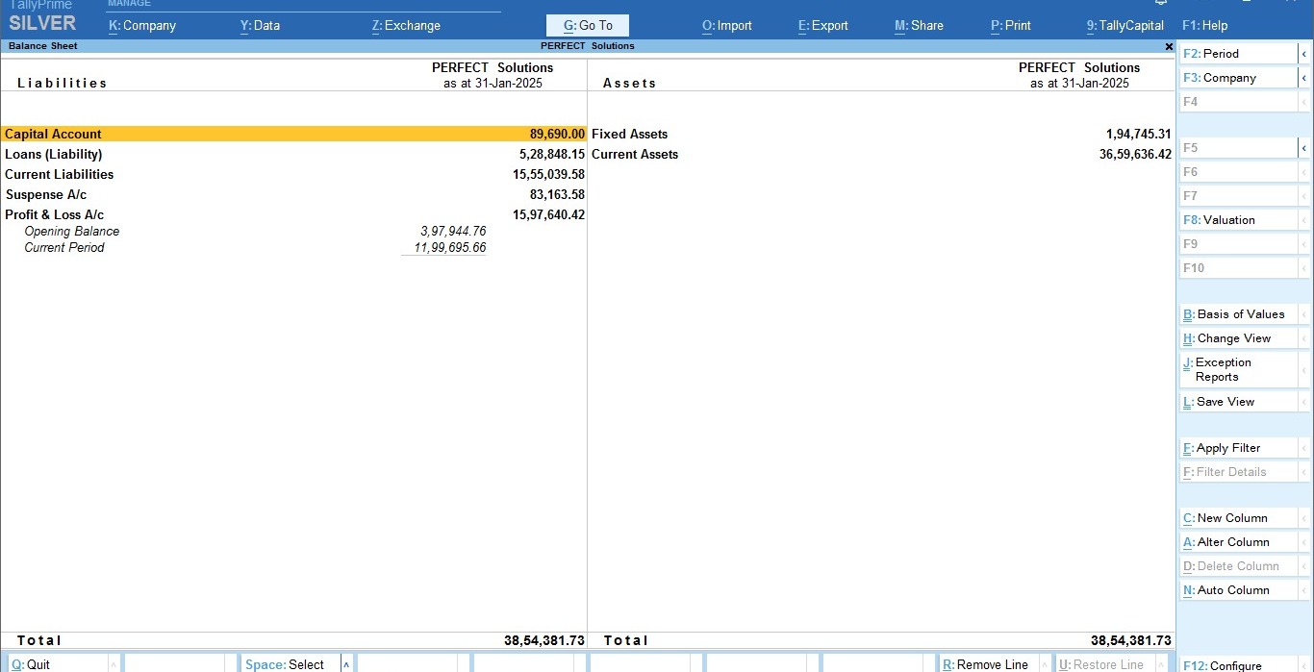Click the chevron next to the F5 button
This screenshot has height=672, width=1314.
pyautogui.click(x=1304, y=148)
